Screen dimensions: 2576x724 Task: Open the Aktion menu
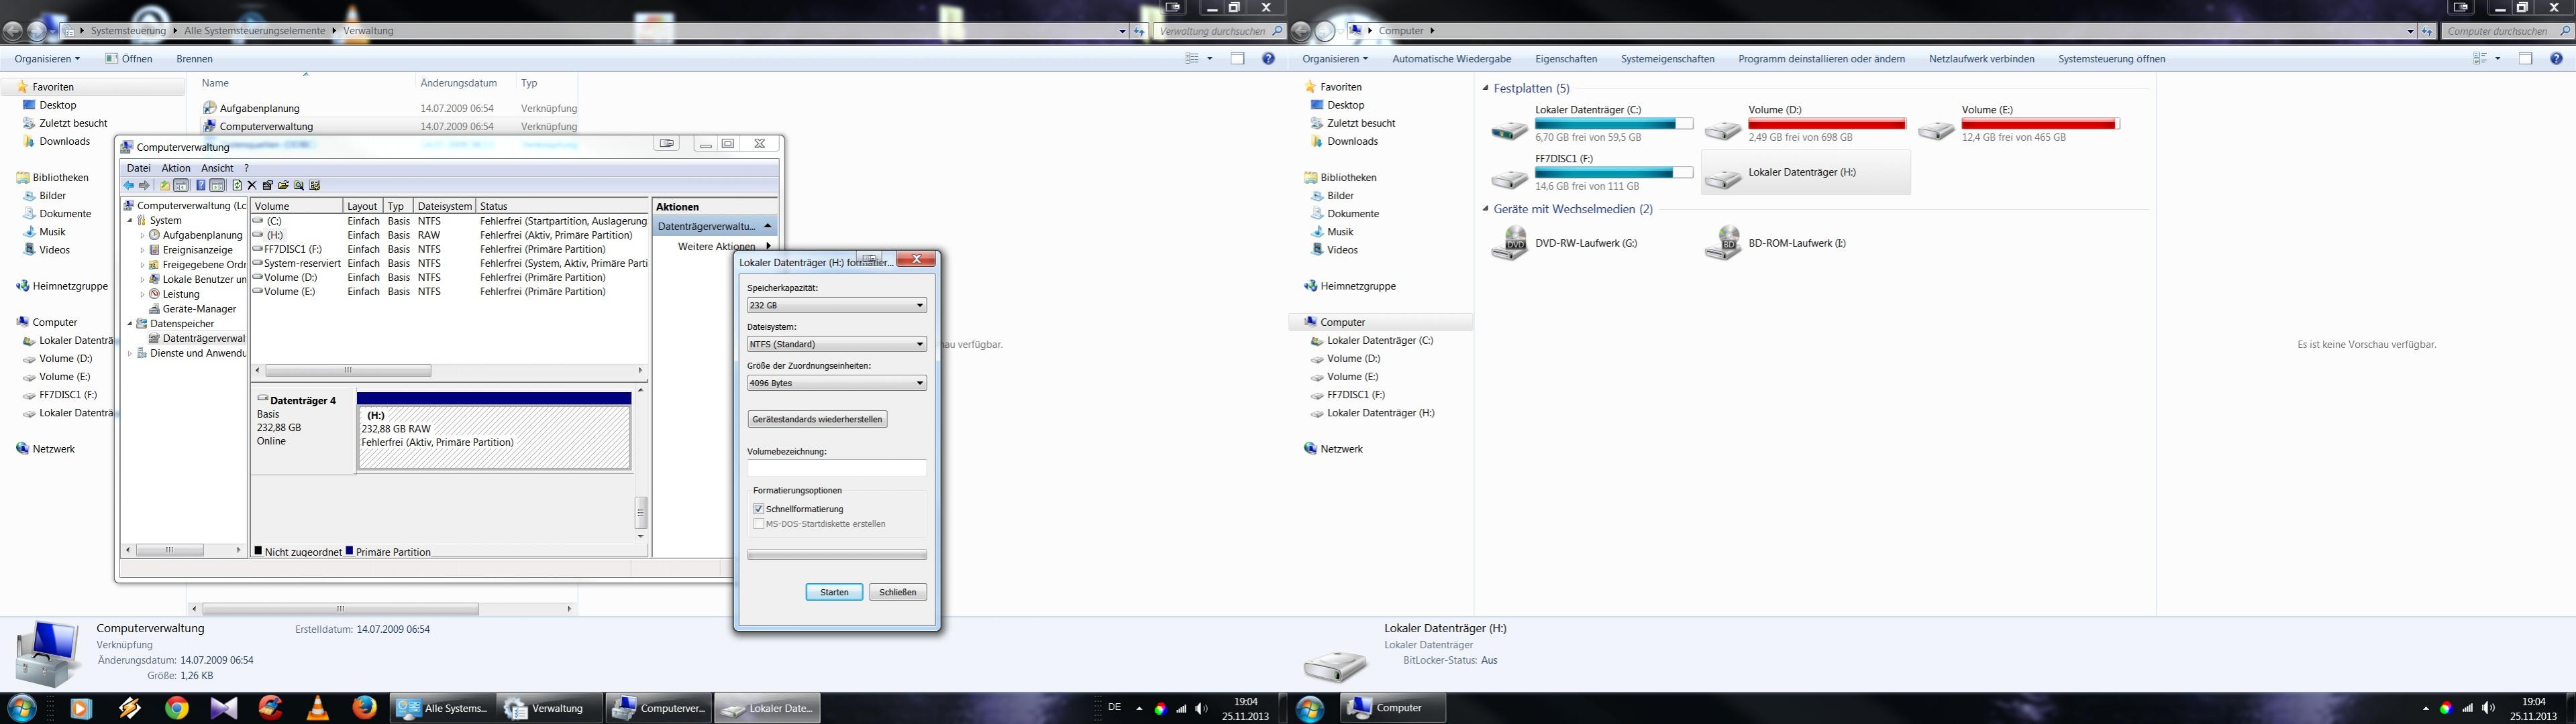175,168
